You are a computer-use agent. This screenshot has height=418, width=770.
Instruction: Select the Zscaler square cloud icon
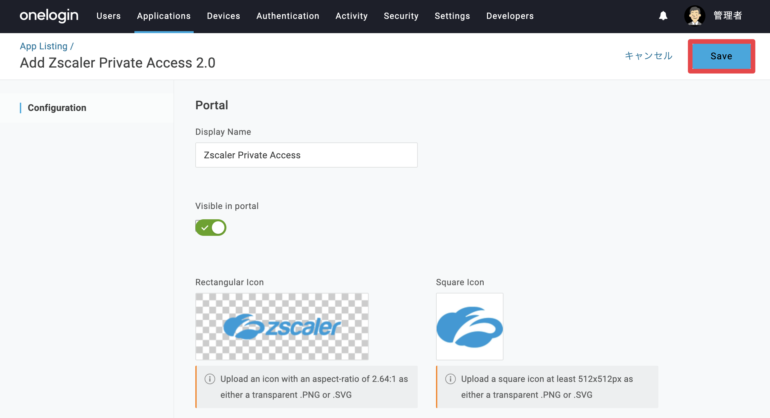470,327
